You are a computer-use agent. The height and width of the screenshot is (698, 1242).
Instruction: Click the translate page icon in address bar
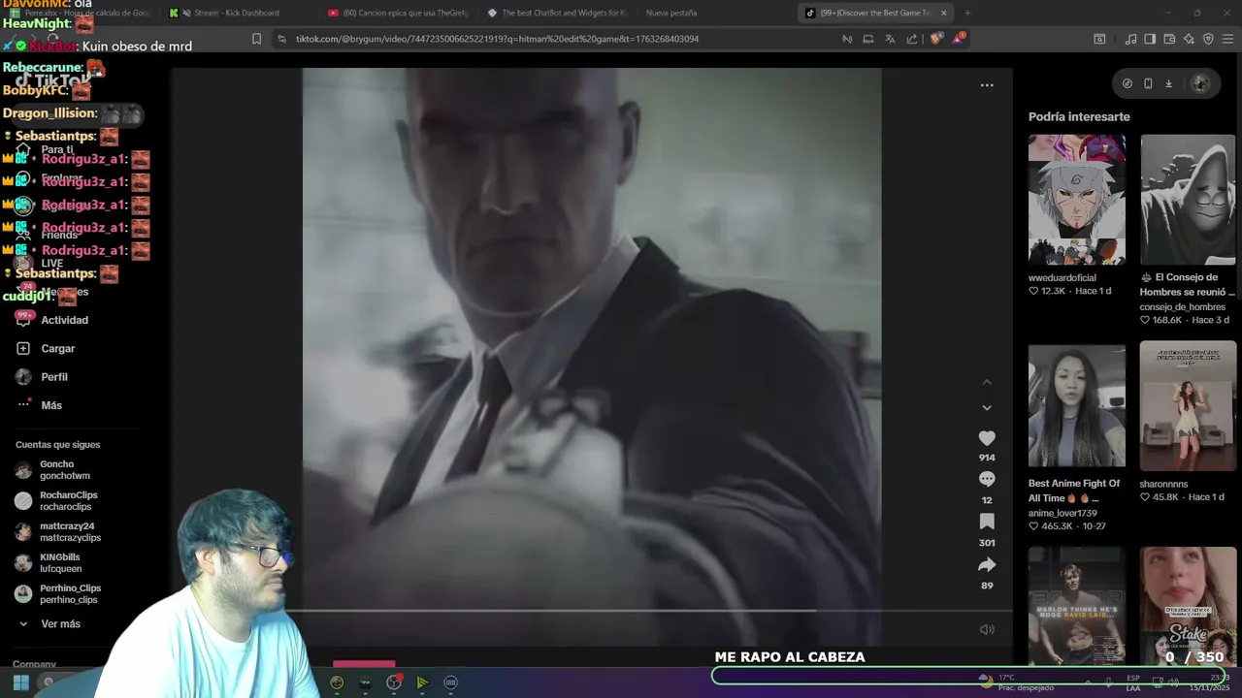(x=890, y=39)
